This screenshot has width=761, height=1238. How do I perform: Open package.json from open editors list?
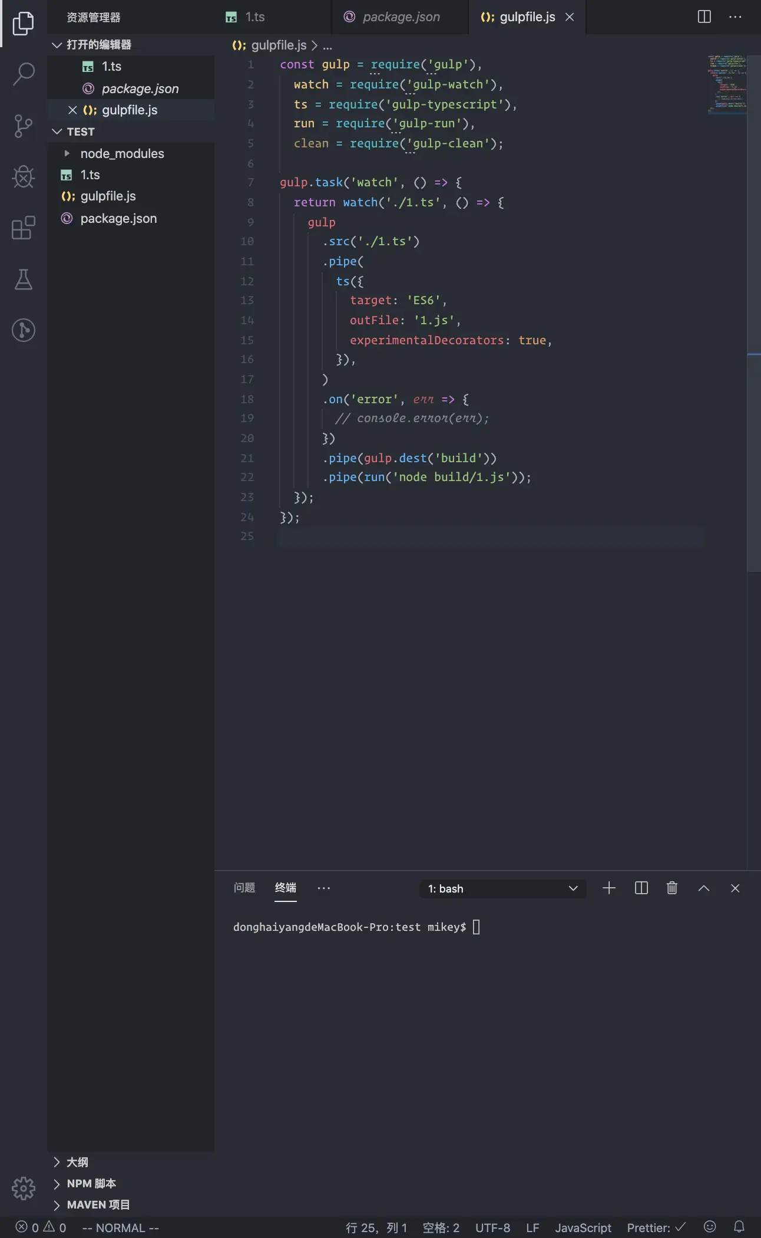131,88
